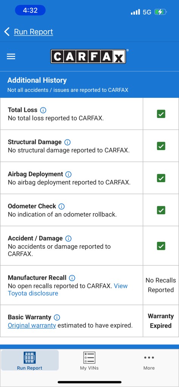Click the Accident / Damage green checkmark
The width and height of the screenshot is (179, 387).
161,246
